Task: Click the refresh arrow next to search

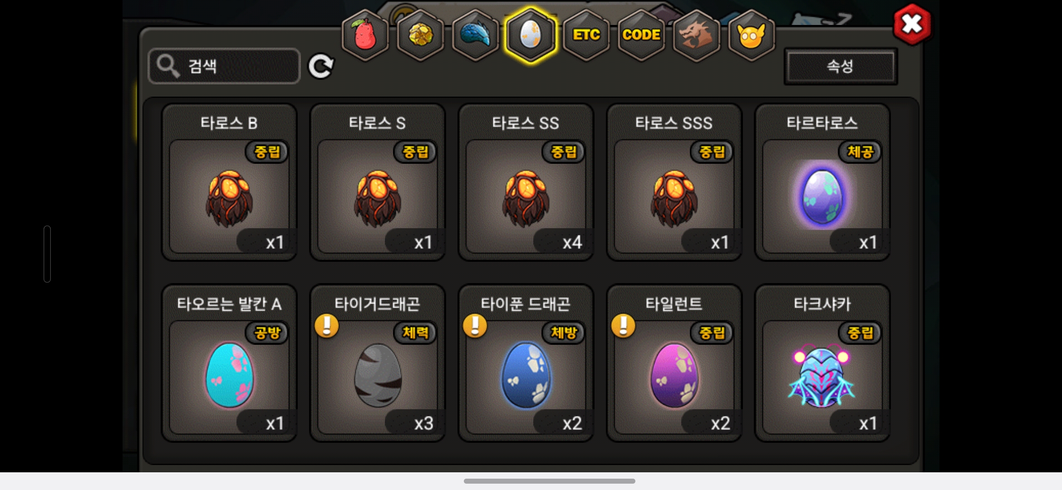Action: tap(321, 67)
